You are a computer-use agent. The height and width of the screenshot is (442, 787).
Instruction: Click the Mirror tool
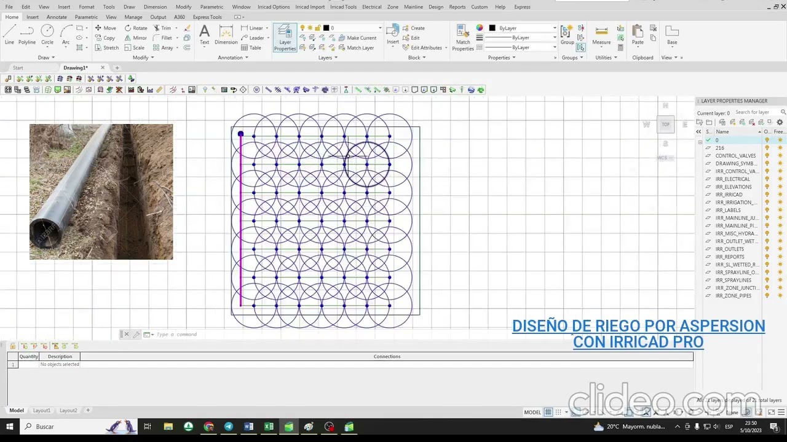click(136, 38)
